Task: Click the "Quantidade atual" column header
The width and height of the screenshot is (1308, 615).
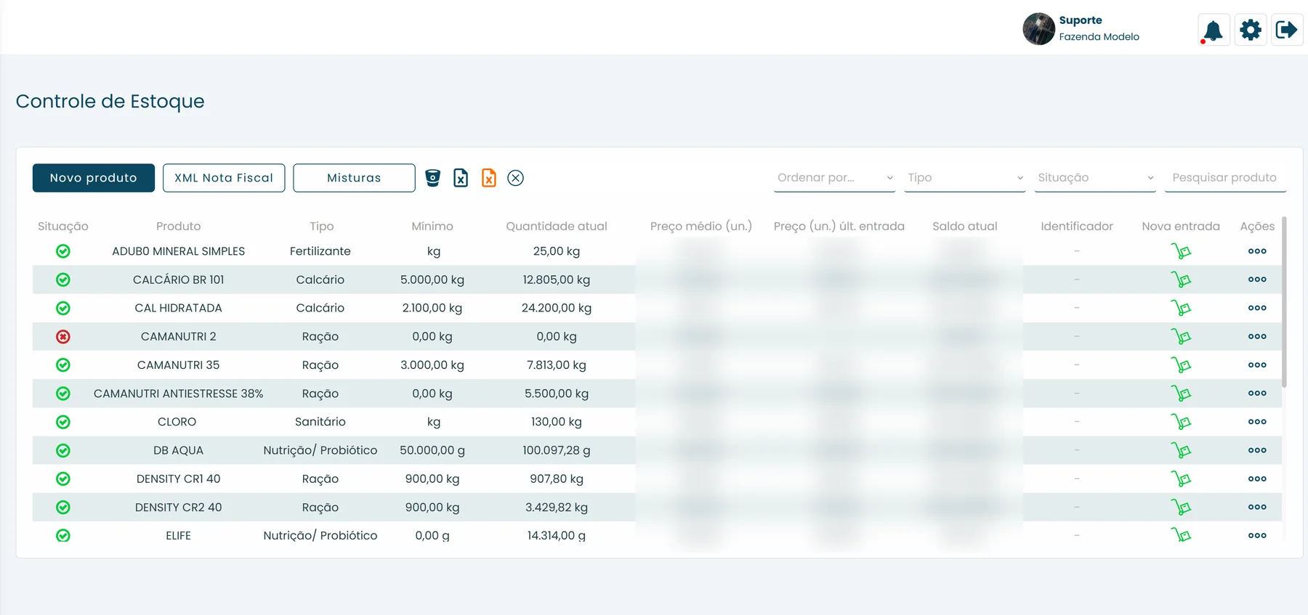Action: (557, 227)
